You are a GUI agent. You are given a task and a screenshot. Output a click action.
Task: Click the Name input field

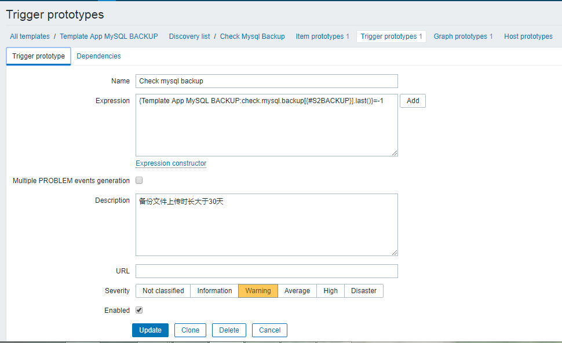tap(267, 81)
